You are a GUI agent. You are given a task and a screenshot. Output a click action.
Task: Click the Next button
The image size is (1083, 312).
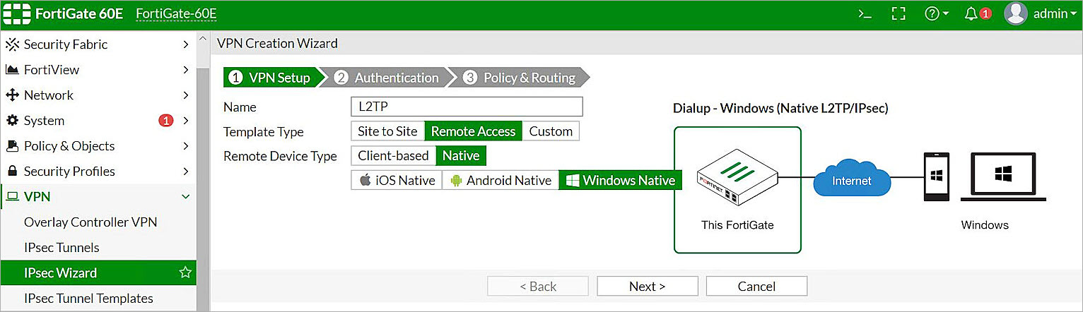coord(648,286)
